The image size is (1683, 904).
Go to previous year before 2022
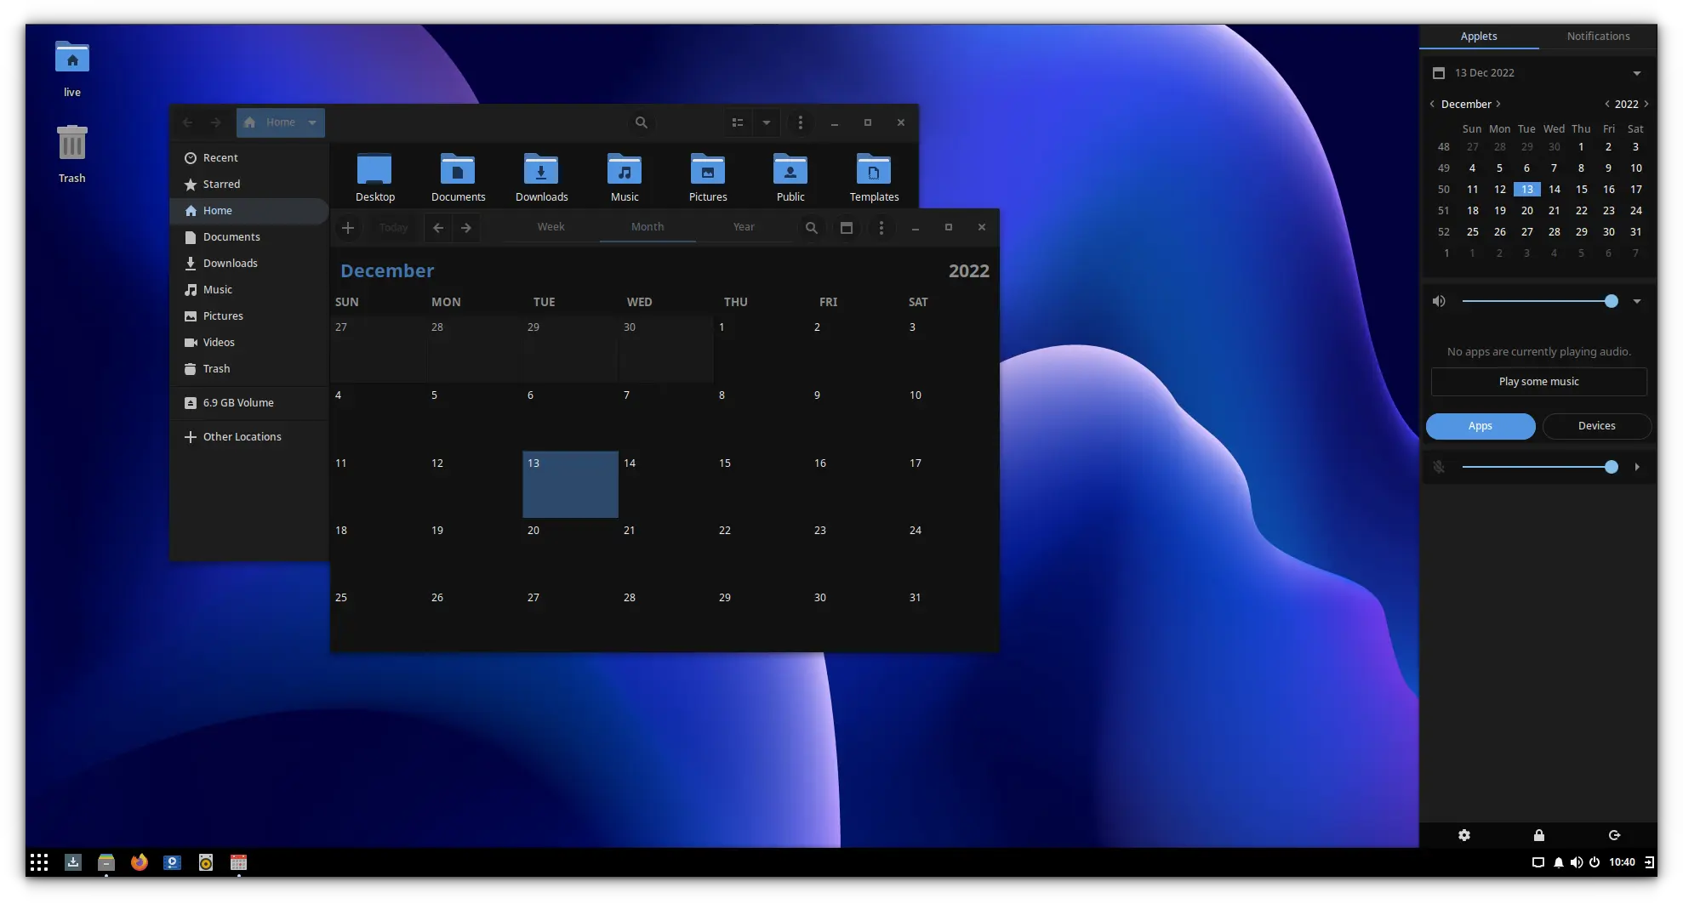click(1606, 104)
